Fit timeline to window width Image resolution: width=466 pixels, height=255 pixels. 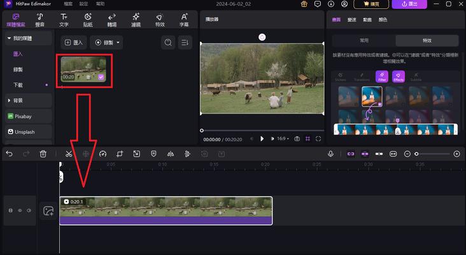coord(393,154)
